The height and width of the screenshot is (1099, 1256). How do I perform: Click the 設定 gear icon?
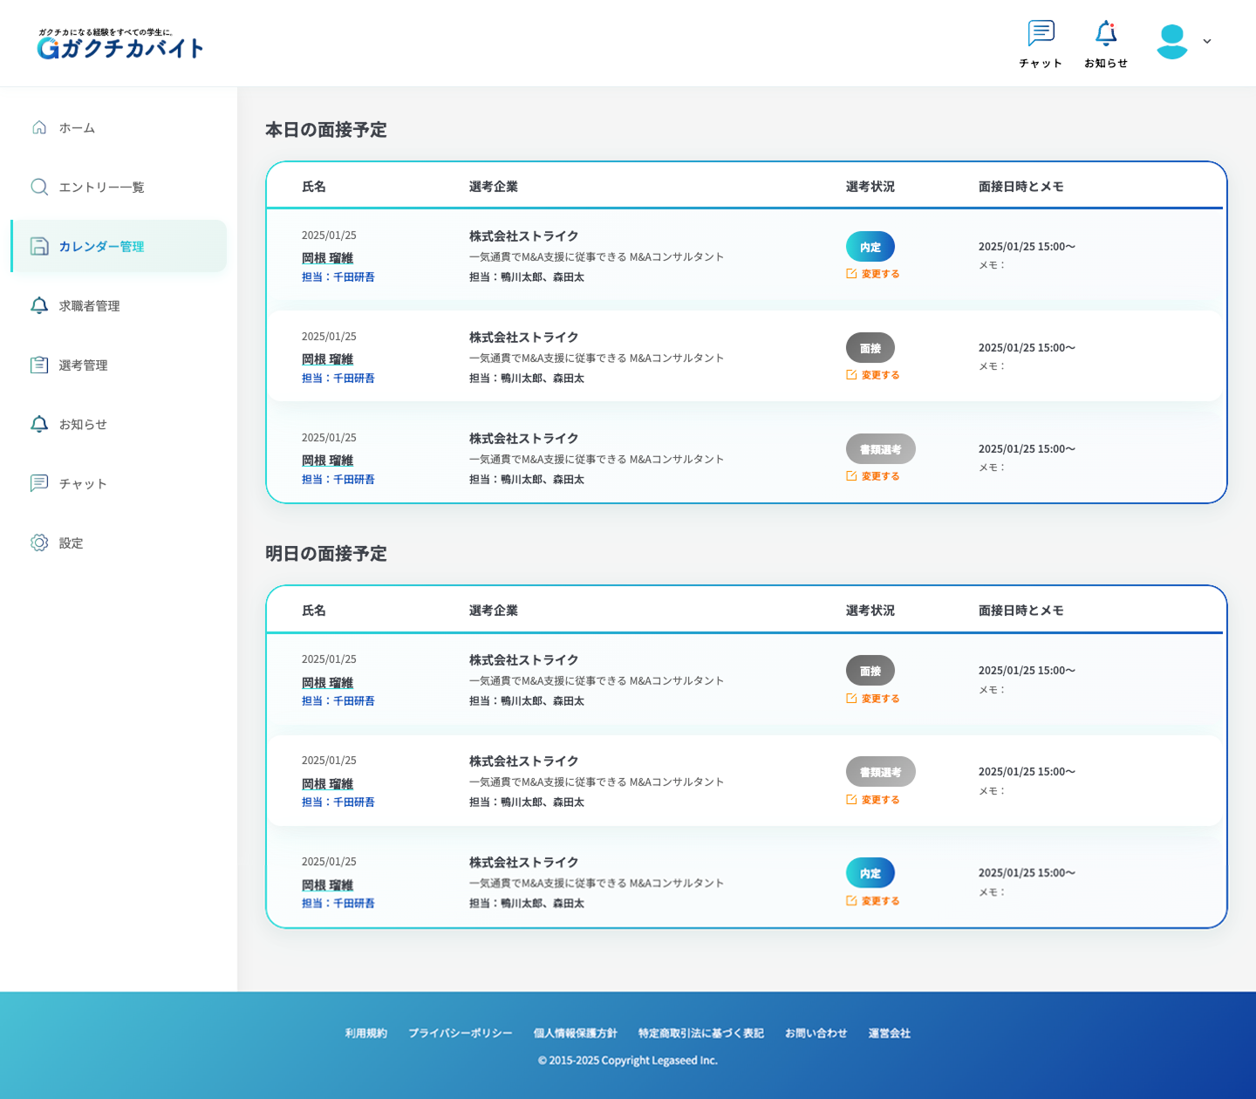39,543
